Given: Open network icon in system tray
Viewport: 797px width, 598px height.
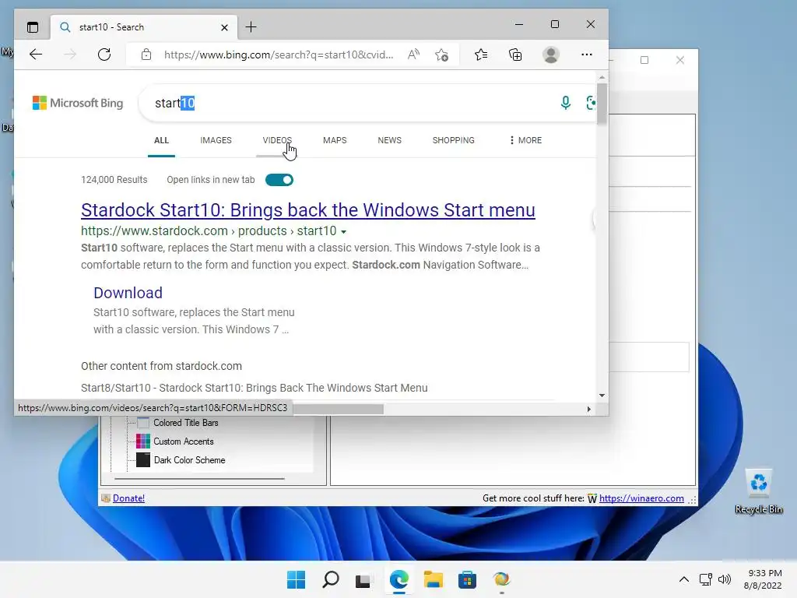Looking at the screenshot, I should (x=705, y=579).
